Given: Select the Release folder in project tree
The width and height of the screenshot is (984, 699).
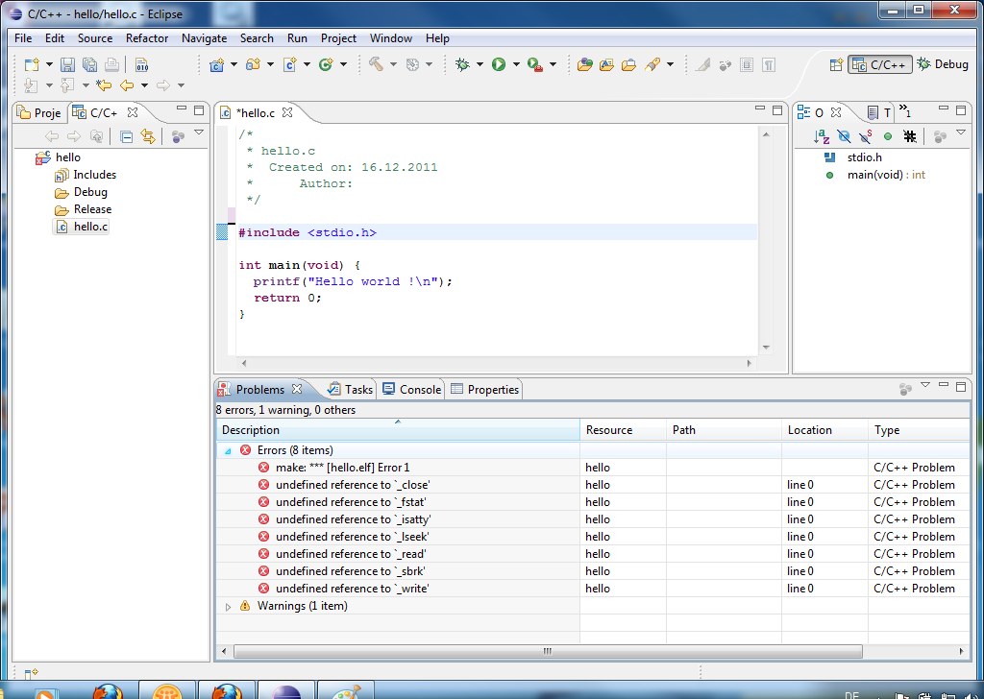Looking at the screenshot, I should tap(92, 209).
